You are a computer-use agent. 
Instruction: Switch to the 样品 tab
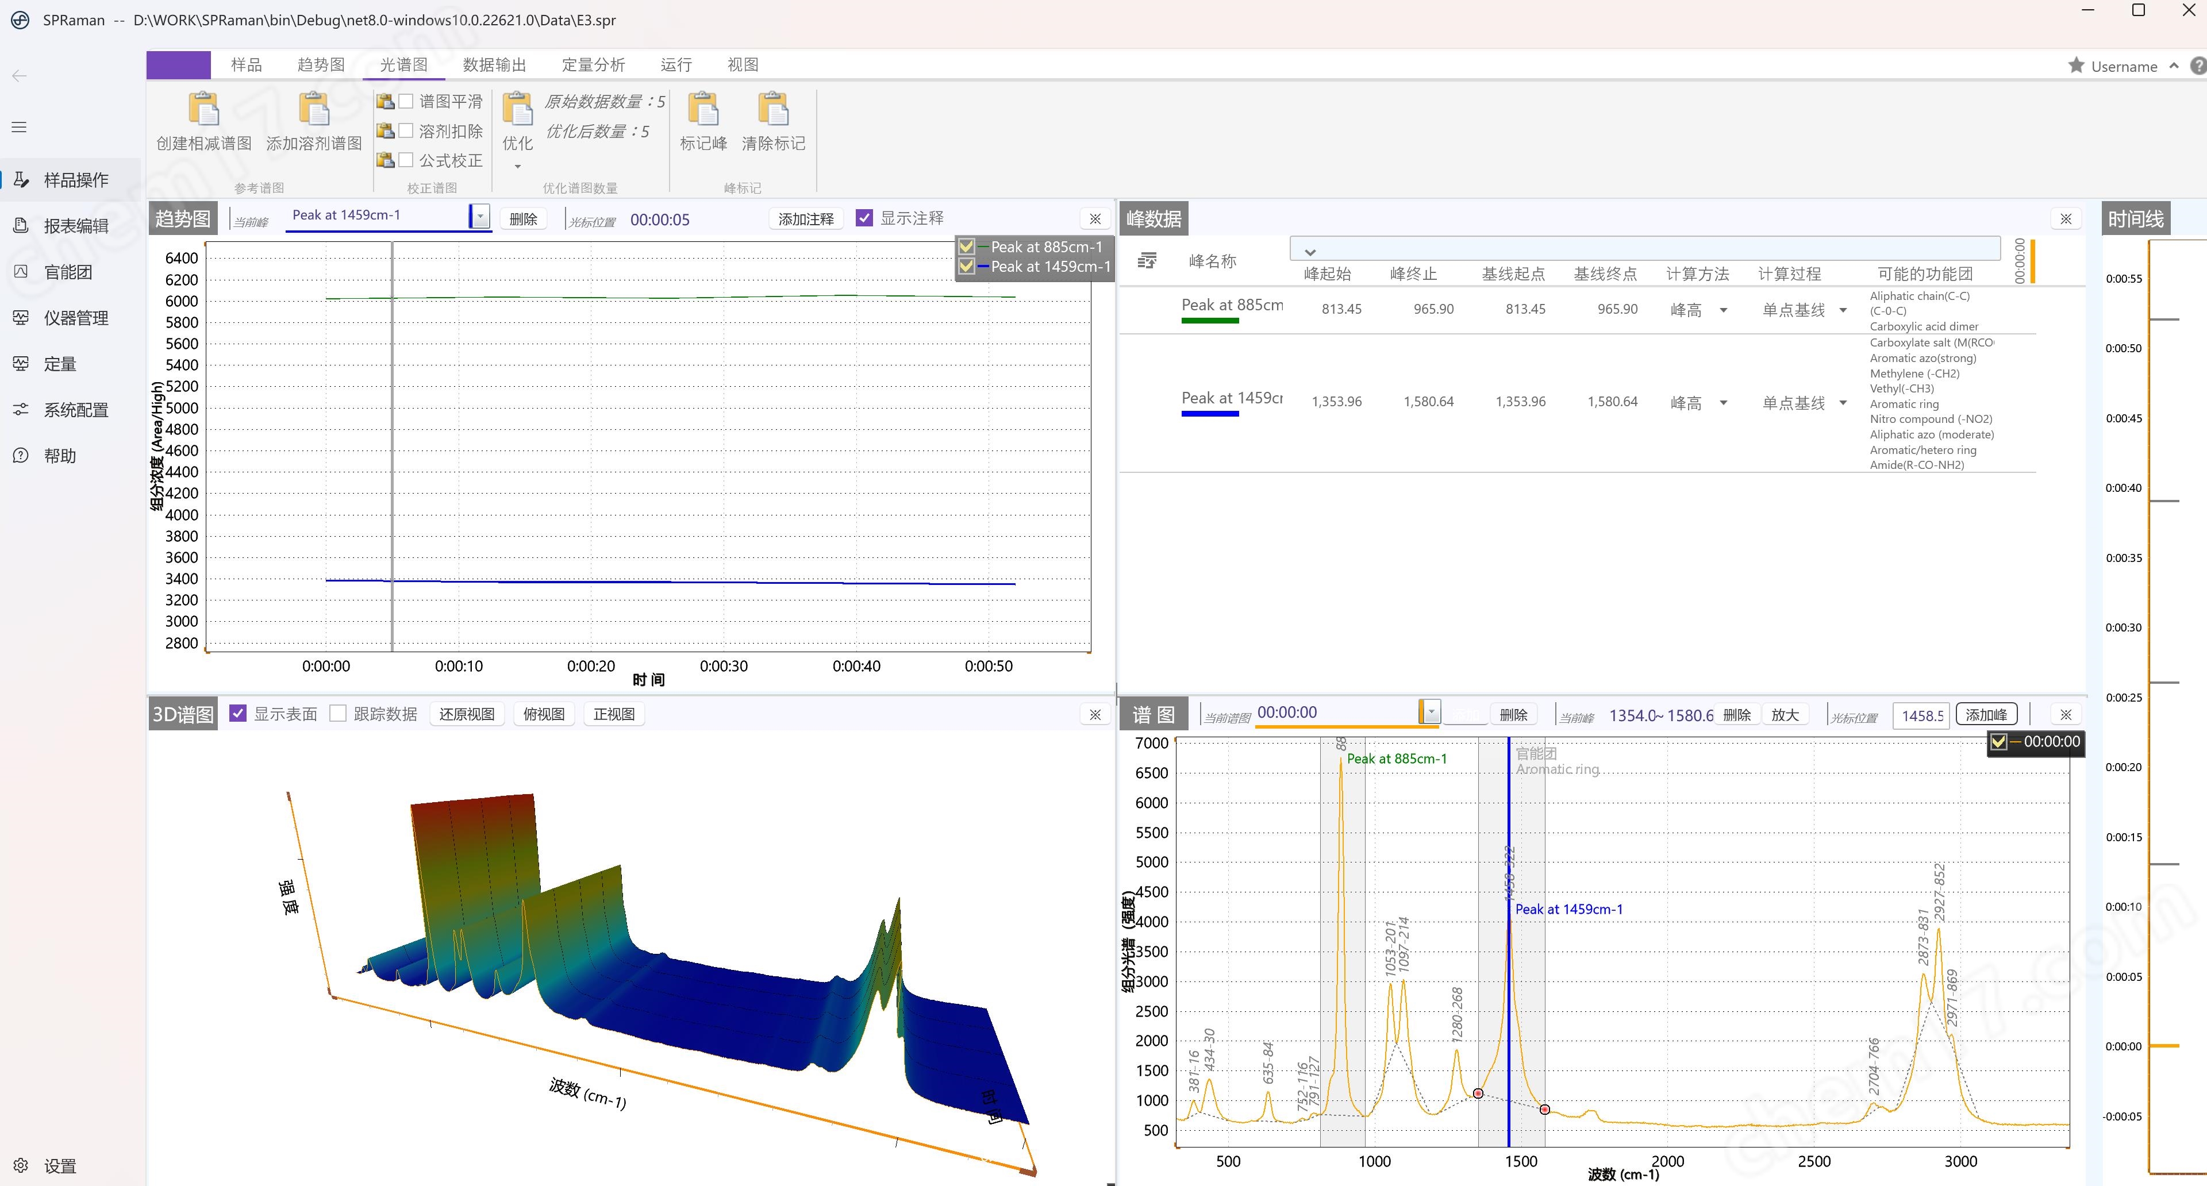[247, 65]
